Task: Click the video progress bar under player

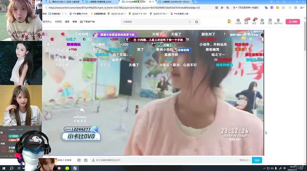Action: (x=153, y=156)
